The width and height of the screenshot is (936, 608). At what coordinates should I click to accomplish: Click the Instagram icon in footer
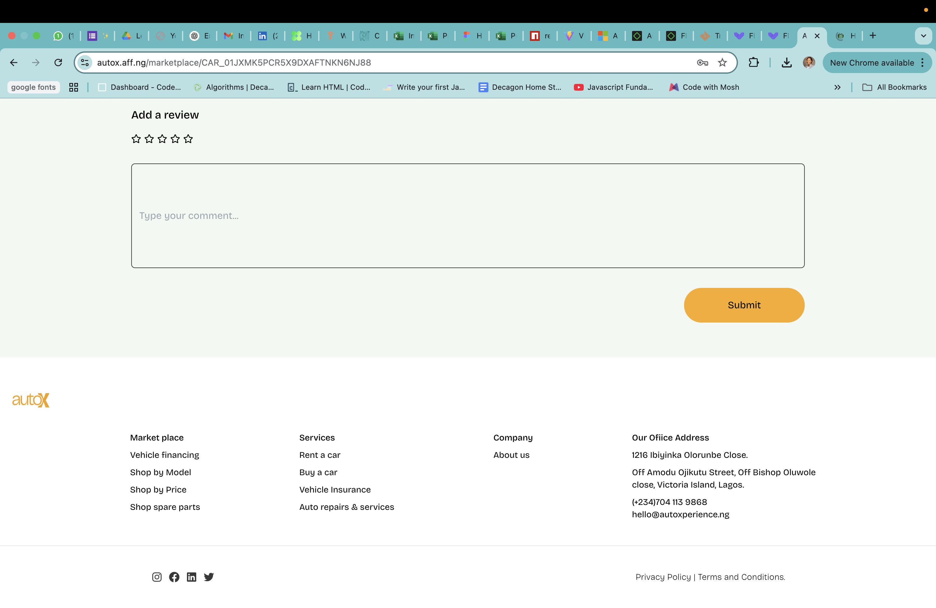pos(157,576)
